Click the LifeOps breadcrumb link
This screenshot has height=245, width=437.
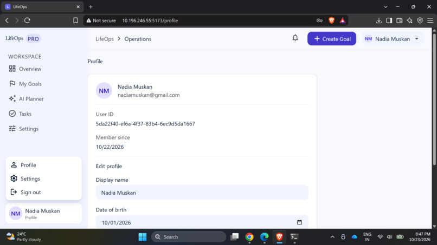click(105, 39)
